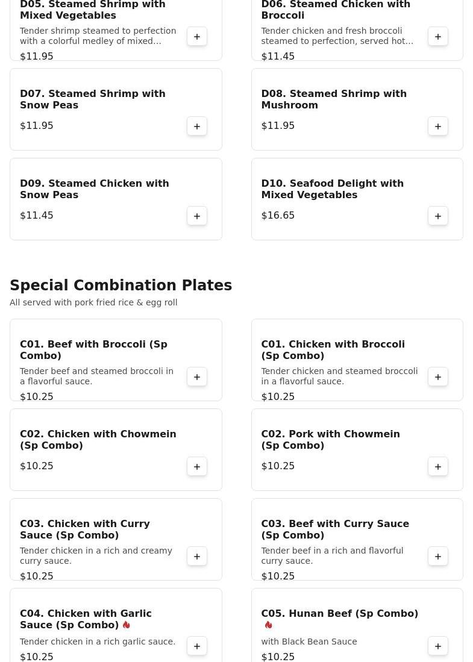Click spicy flame icon on C04 Chicken

[x=127, y=625]
